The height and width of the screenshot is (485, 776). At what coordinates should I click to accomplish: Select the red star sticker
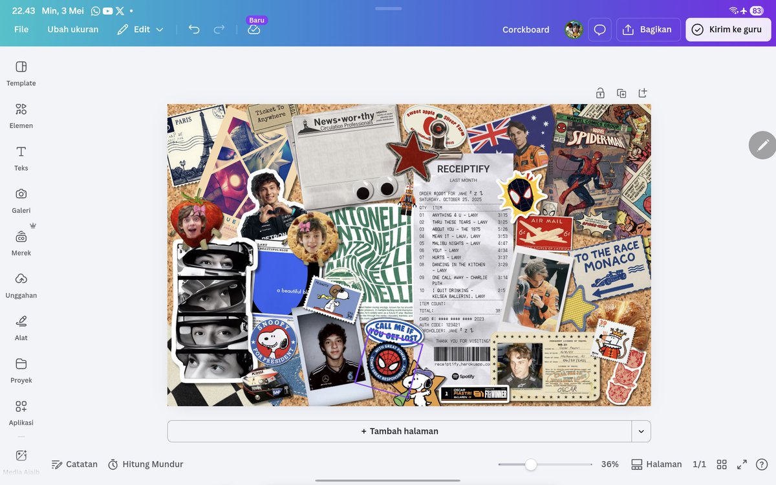[411, 155]
